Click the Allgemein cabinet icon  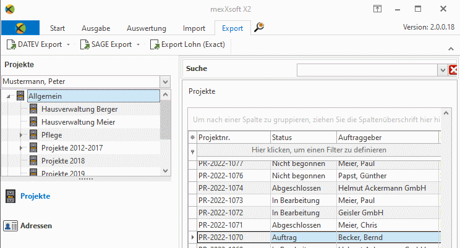point(20,96)
